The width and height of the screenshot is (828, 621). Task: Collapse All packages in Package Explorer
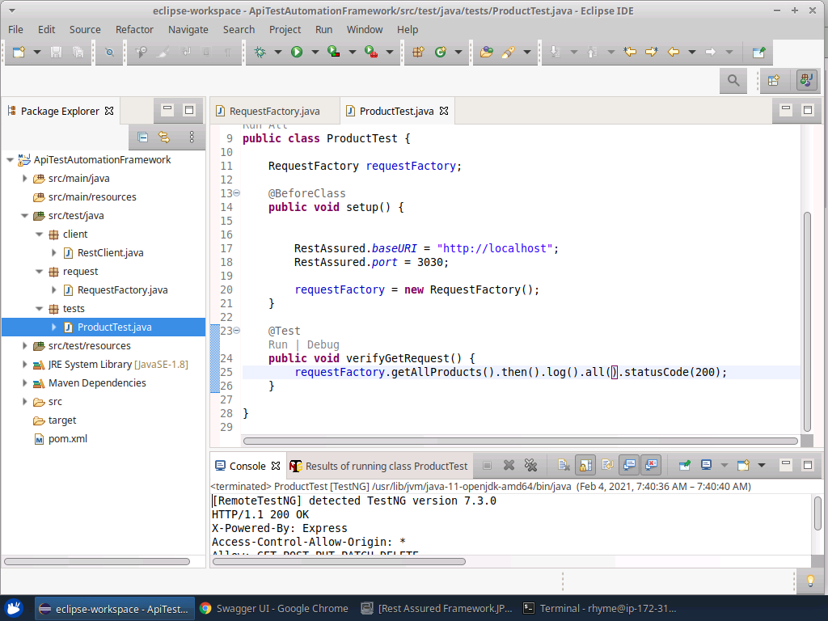click(x=143, y=137)
